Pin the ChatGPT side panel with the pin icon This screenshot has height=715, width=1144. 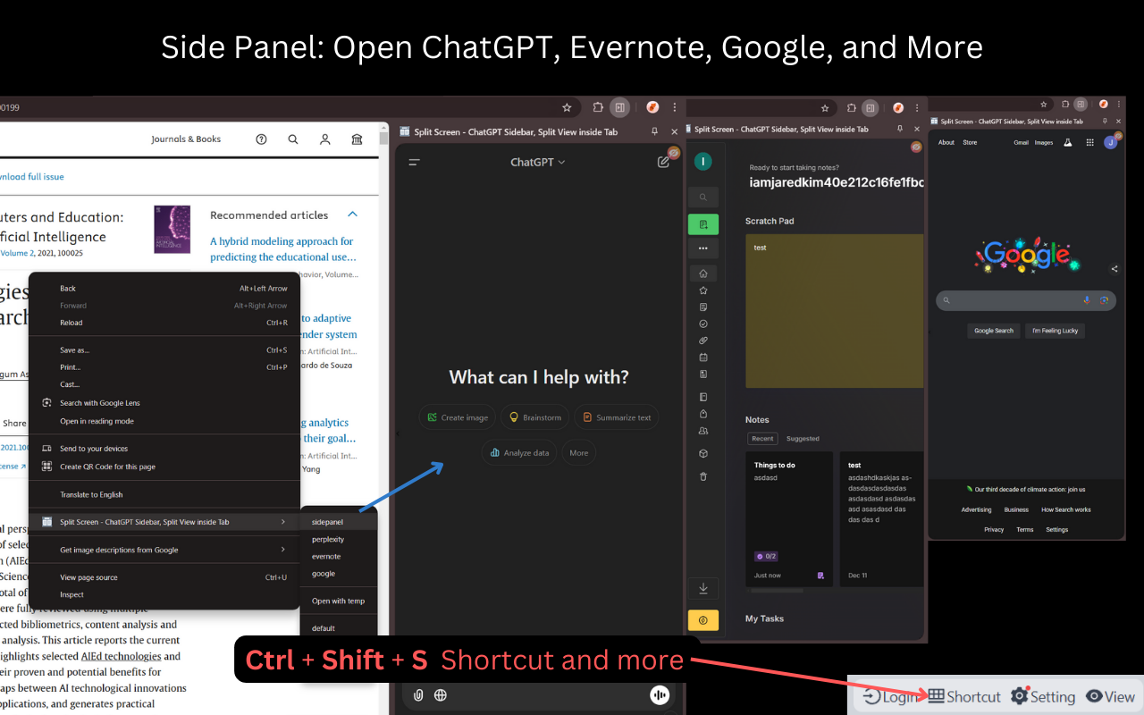(x=654, y=131)
